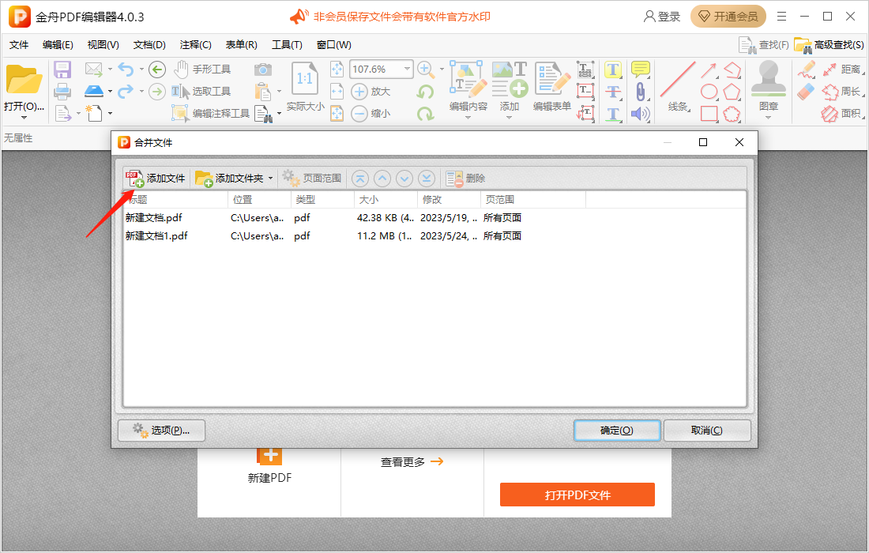Move selected file up one
This screenshot has height=553, width=869.
(x=382, y=179)
